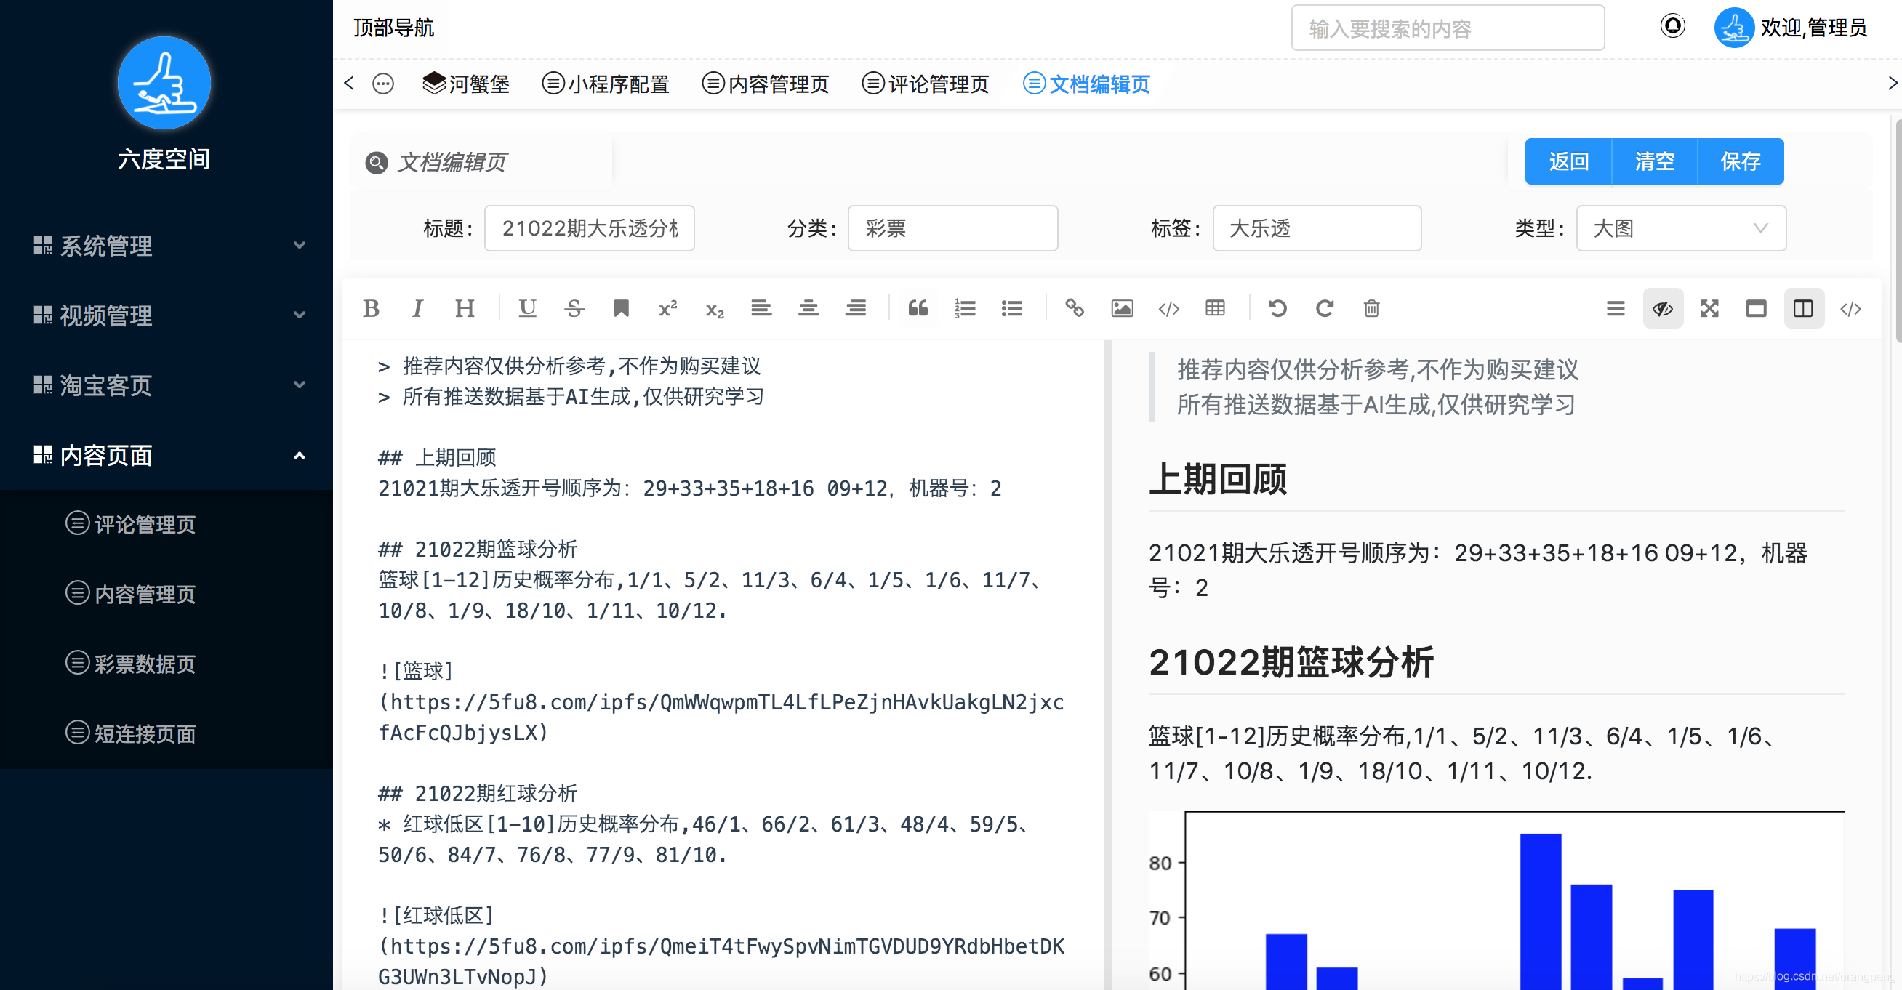Switch to the 河蟹堡 tab
The image size is (1902, 990).
pos(466,84)
